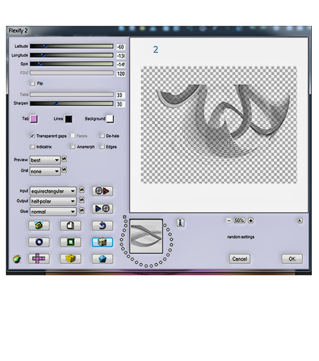Click the green square frame button
The image size is (319, 361).
[x=70, y=242]
